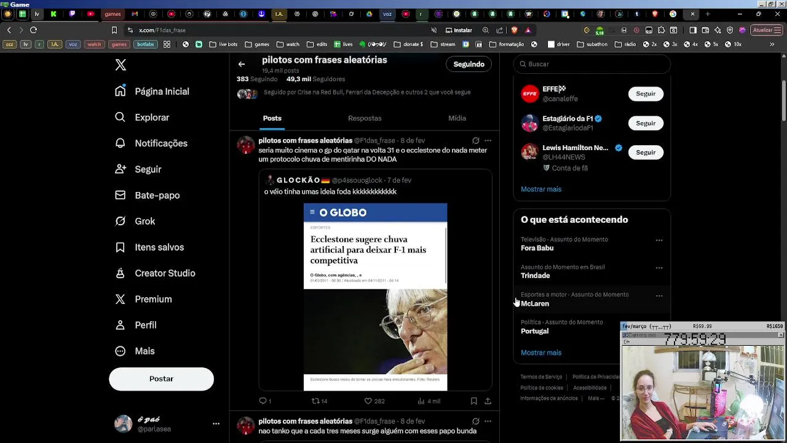Screen dimensions: 787x443
Task: Open Bate-papo messages
Action: pyautogui.click(x=148, y=195)
